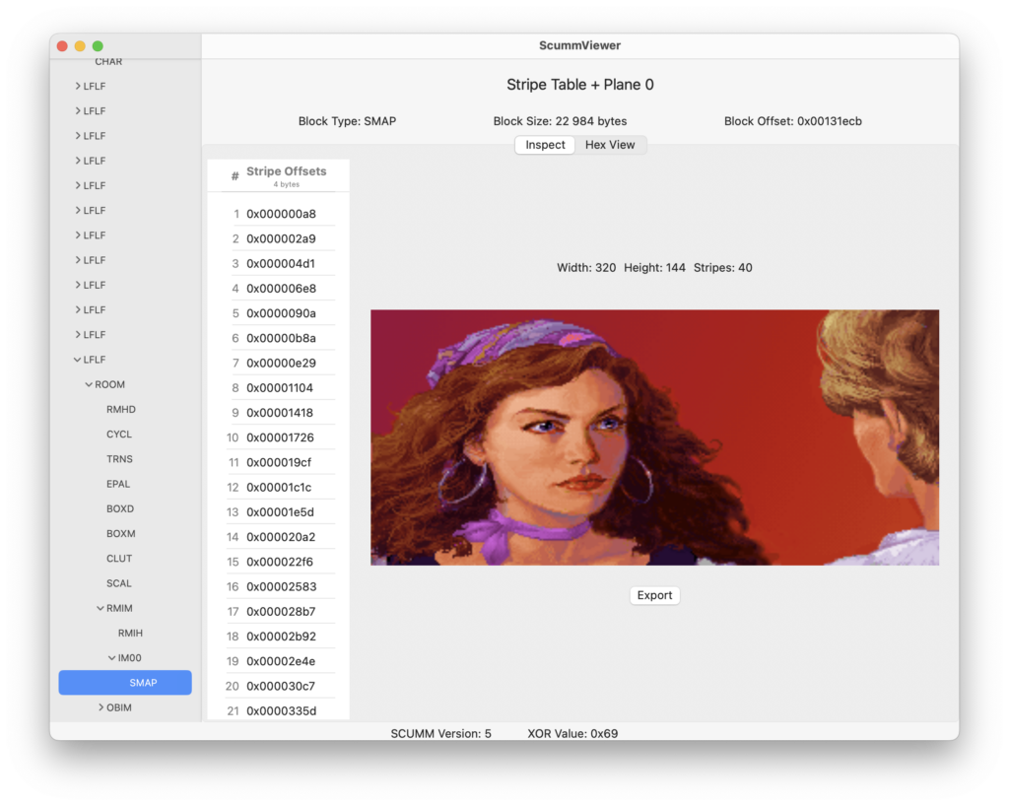Select stripe offset row 0x000000a8
Viewport: 1009px width, 806px height.
click(281, 214)
